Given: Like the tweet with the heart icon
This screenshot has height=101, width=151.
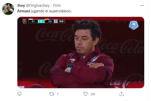Looking at the screenshot, I should [x=86, y=94].
